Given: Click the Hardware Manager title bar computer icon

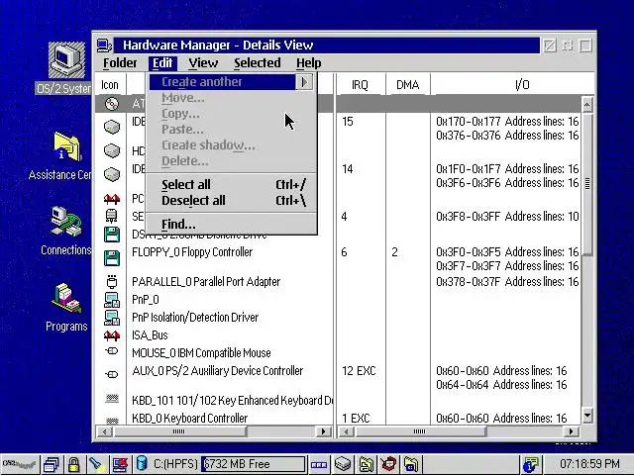Looking at the screenshot, I should tap(104, 46).
